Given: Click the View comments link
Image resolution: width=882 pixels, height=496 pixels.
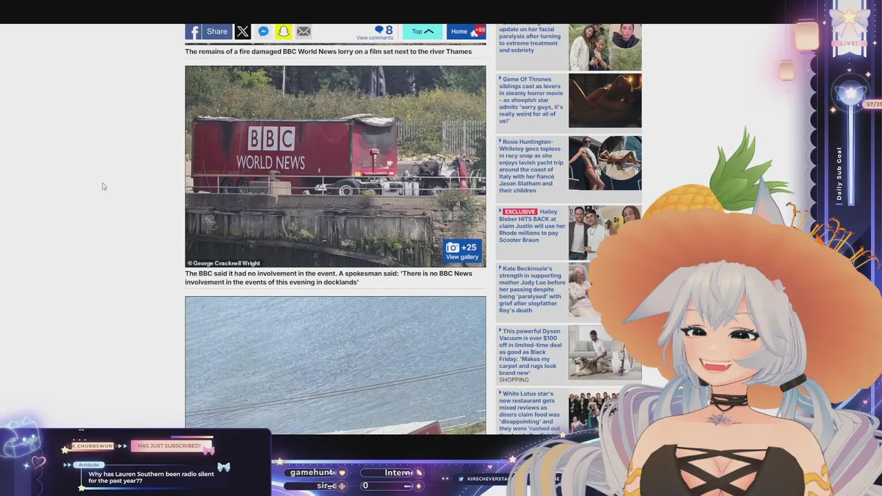Looking at the screenshot, I should pyautogui.click(x=374, y=38).
